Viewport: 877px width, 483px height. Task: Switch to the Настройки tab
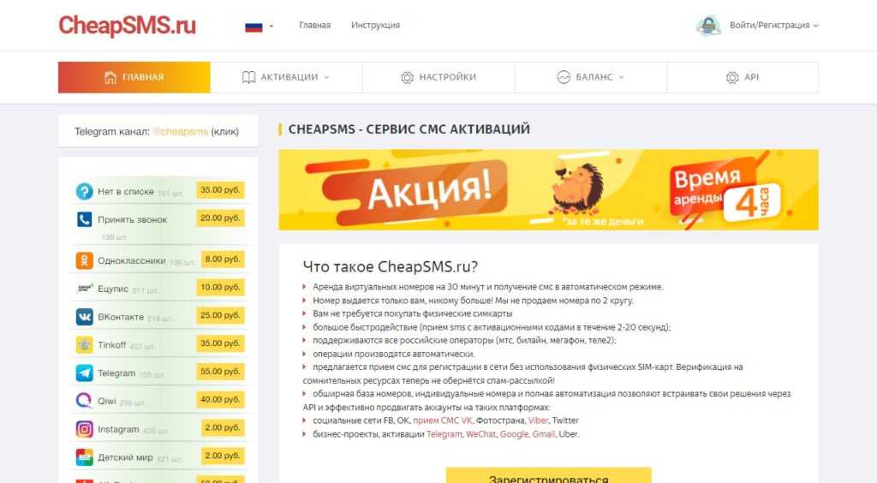coord(438,77)
